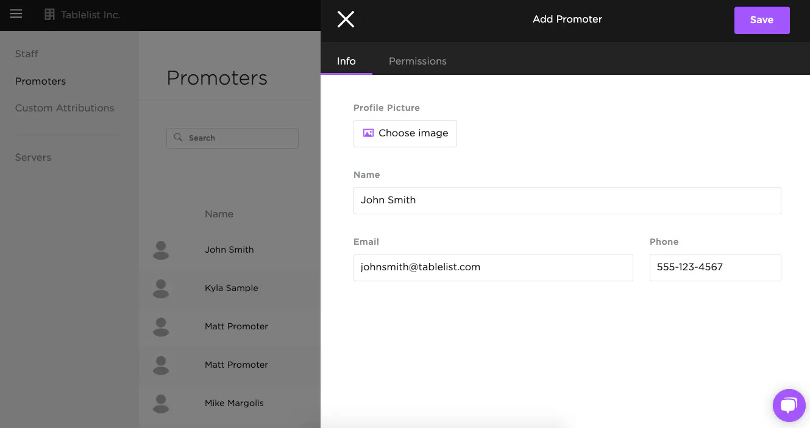Close the Add Promoter panel
The image size is (810, 428).
click(346, 19)
